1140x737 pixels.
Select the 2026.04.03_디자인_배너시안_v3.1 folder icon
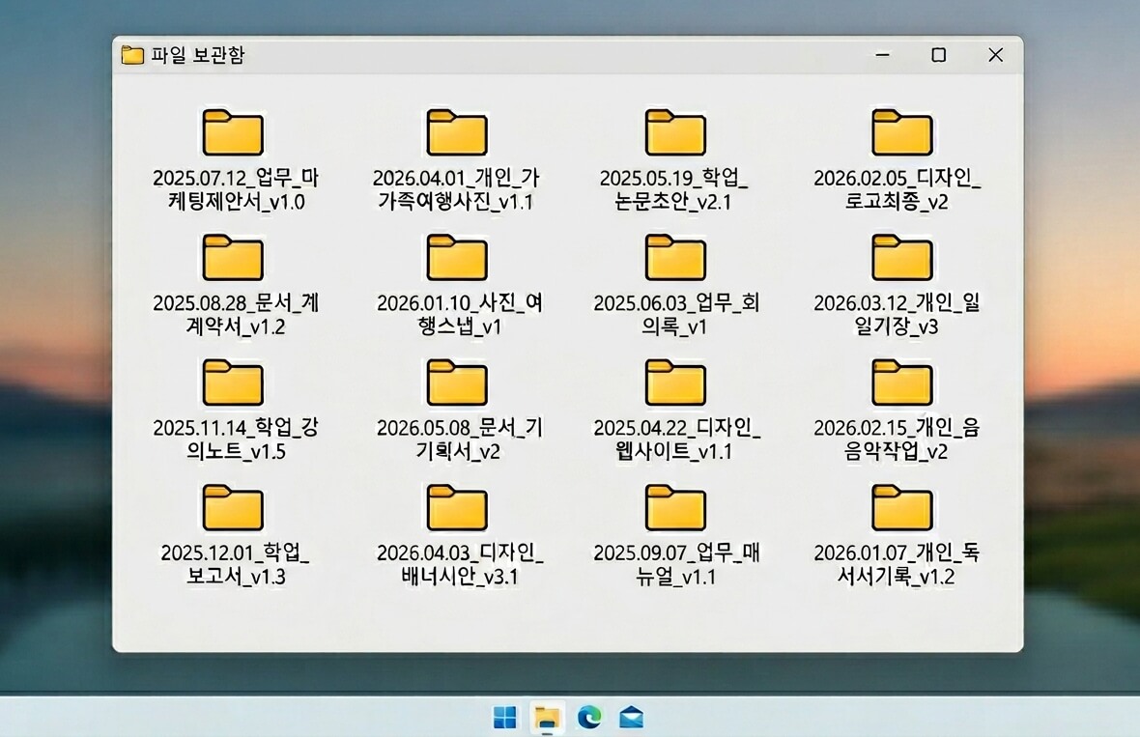point(457,507)
